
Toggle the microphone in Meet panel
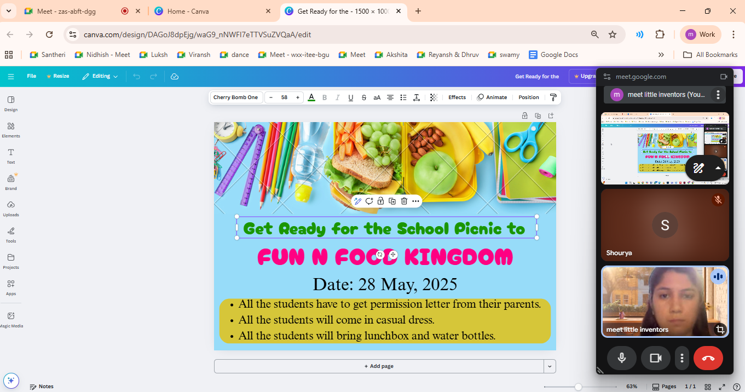pyautogui.click(x=621, y=358)
